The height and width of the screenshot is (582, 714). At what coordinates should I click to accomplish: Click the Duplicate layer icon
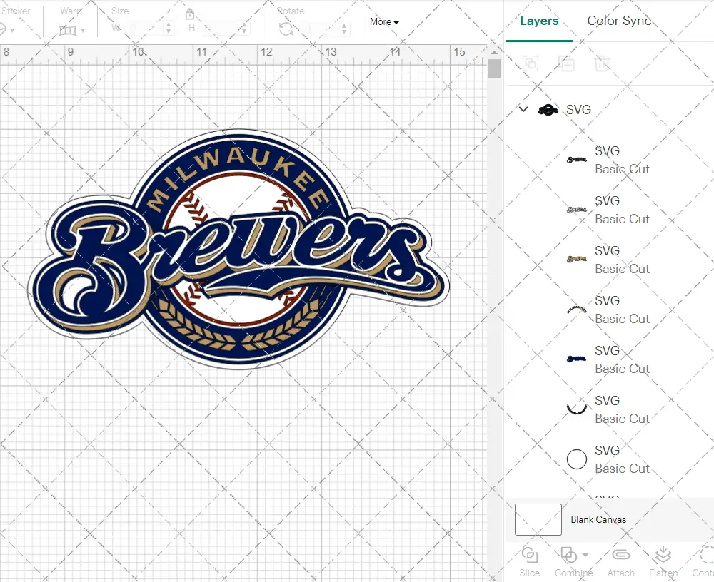click(566, 63)
